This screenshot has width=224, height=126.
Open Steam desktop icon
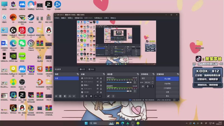[31, 18]
